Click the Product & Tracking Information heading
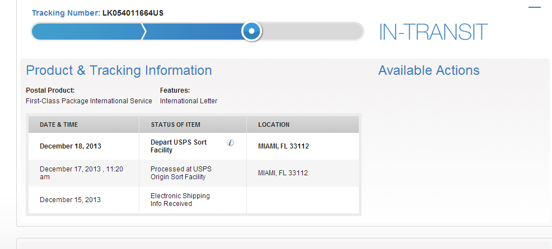This screenshot has height=249, width=552. [x=119, y=70]
